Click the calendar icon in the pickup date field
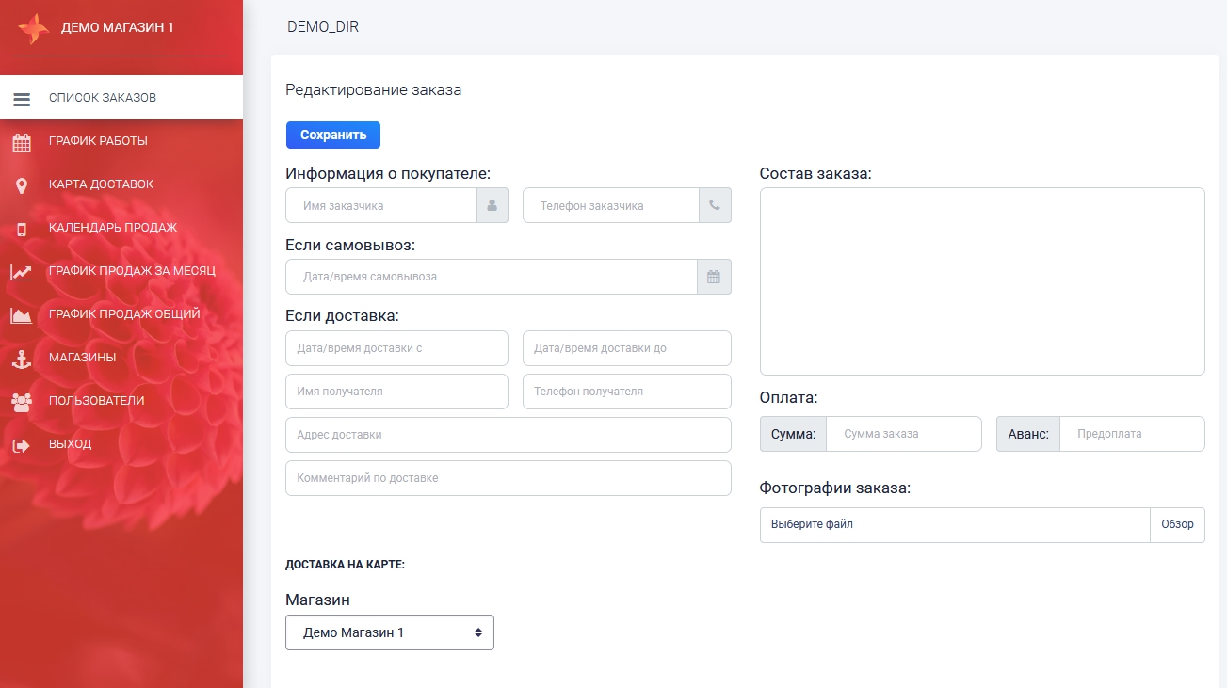 [714, 278]
